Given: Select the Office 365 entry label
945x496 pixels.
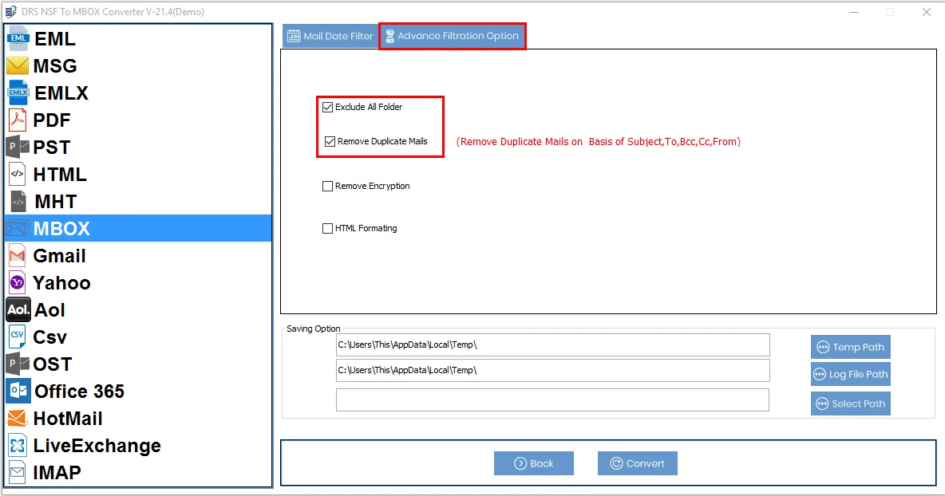Looking at the screenshot, I should pyautogui.click(x=79, y=392).
